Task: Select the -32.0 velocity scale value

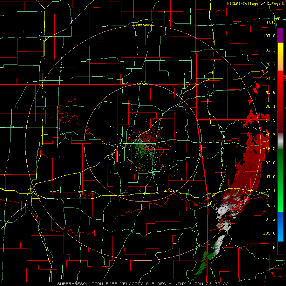Action: pos(269,163)
